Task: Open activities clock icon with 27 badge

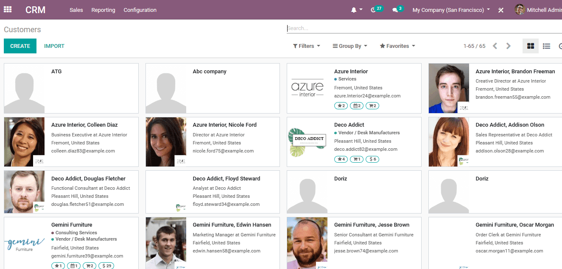Action: 373,10
